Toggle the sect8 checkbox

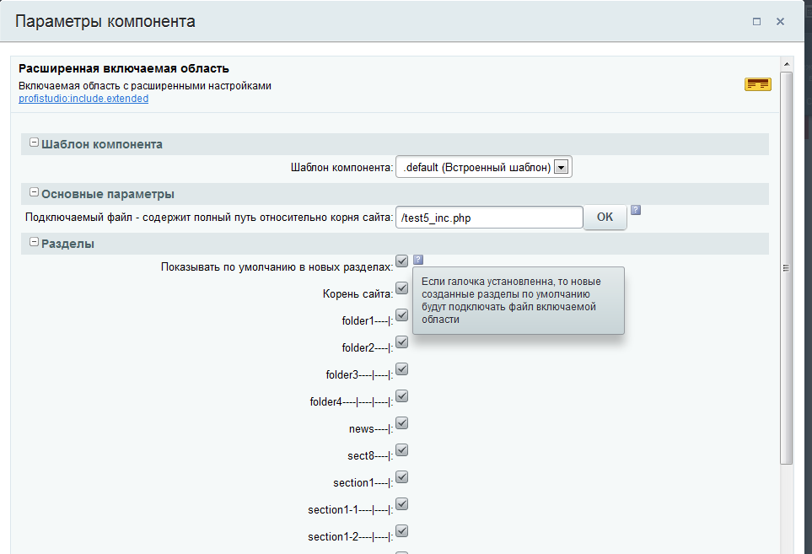pyautogui.click(x=402, y=450)
